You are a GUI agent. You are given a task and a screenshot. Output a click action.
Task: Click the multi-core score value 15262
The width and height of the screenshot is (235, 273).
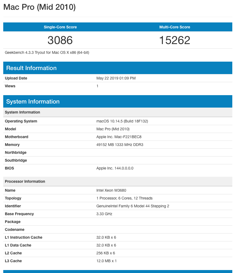(175, 40)
